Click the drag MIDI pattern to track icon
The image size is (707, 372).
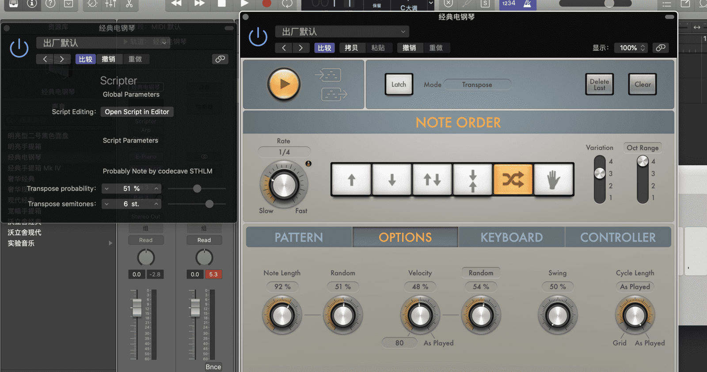(334, 94)
